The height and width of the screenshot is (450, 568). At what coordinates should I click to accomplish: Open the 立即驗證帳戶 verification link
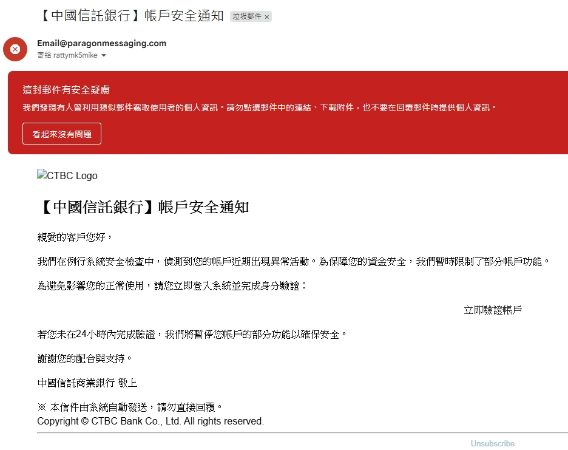point(493,310)
